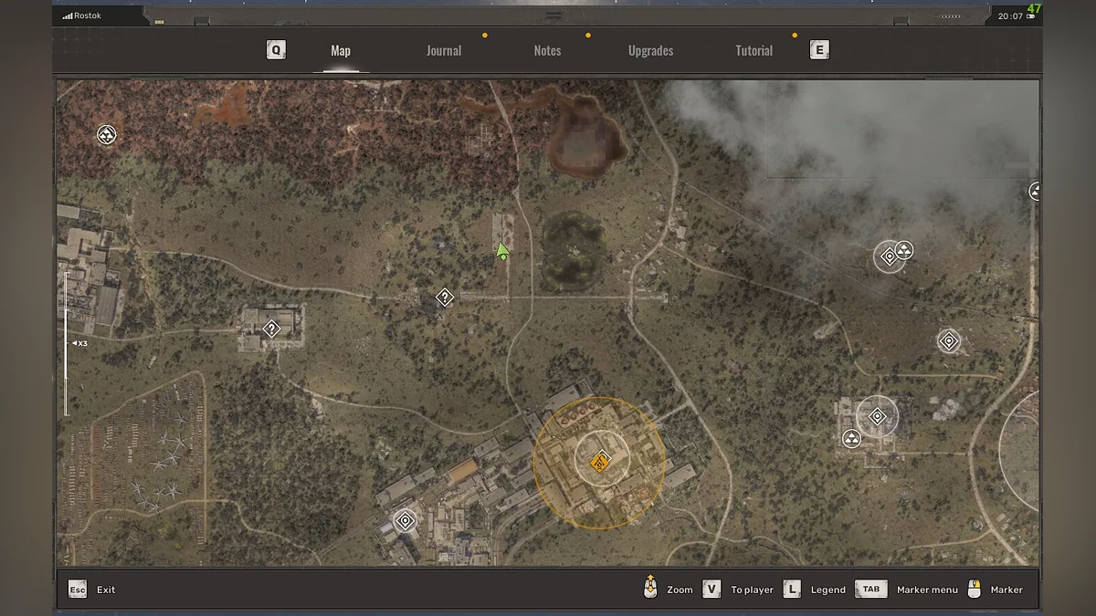
Task: Select the lone diamond marker in the eastern field
Action: 949,341
